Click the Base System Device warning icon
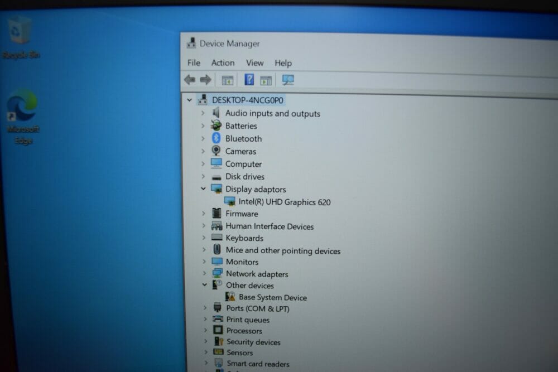 (x=230, y=297)
